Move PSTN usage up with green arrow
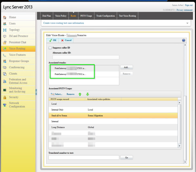The image size is (196, 172). 80,94
